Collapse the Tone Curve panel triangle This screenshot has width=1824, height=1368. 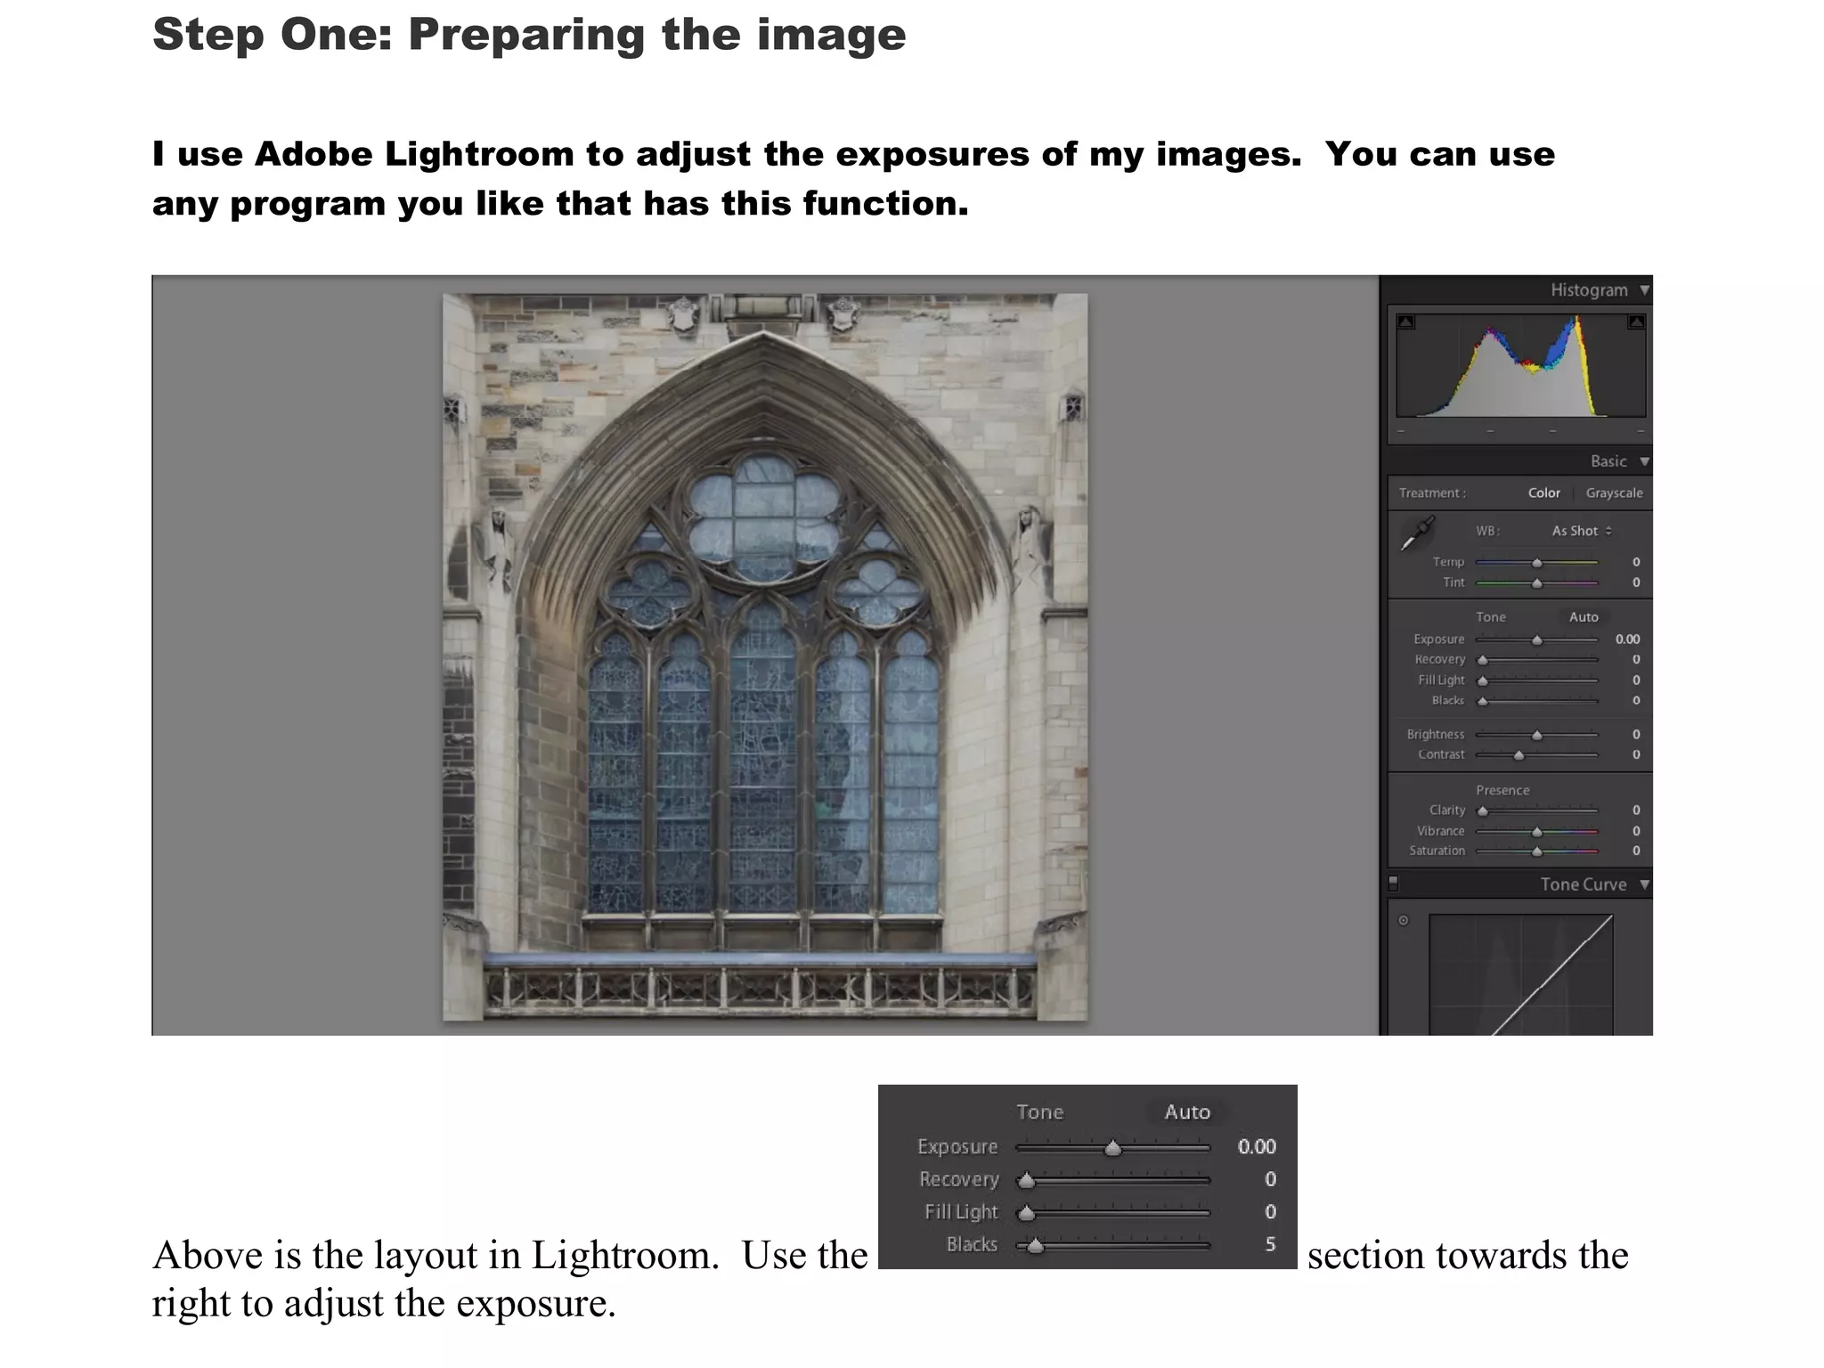pos(1644,884)
